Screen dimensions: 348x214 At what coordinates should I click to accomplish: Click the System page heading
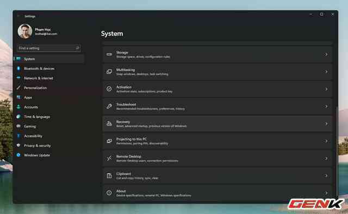(x=112, y=34)
